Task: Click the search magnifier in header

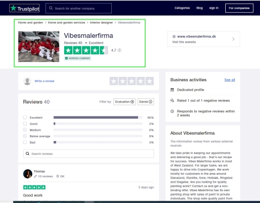Action: 51,8
